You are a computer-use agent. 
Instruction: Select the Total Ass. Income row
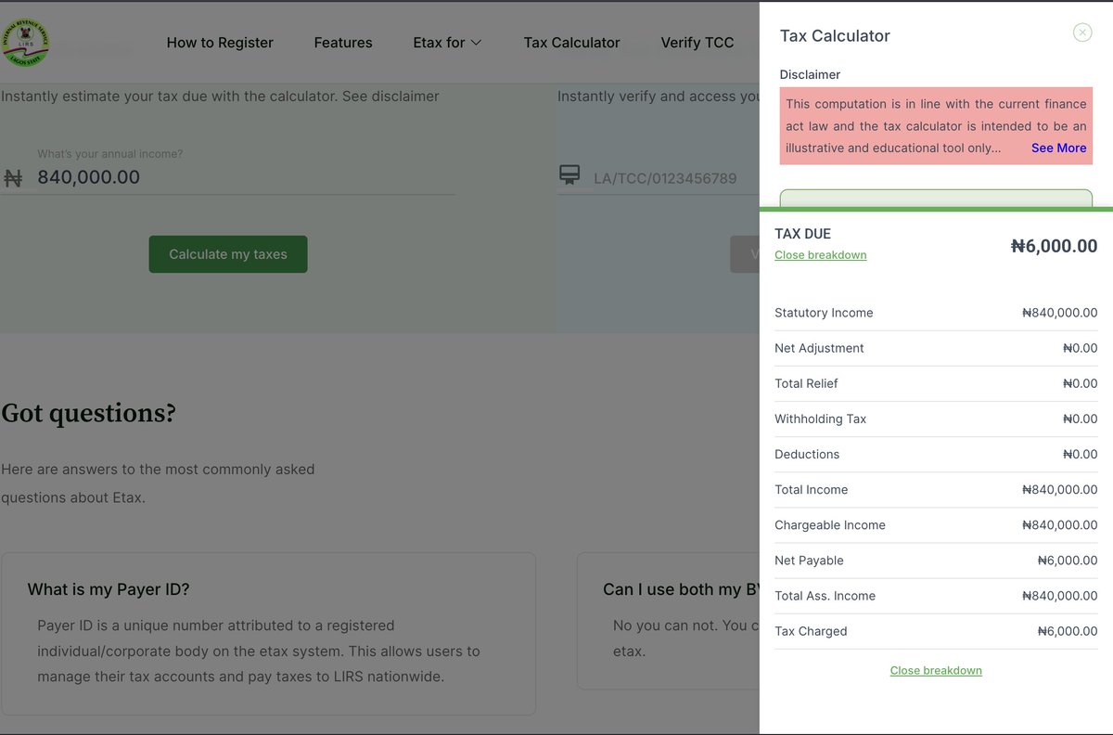pyautogui.click(x=936, y=596)
